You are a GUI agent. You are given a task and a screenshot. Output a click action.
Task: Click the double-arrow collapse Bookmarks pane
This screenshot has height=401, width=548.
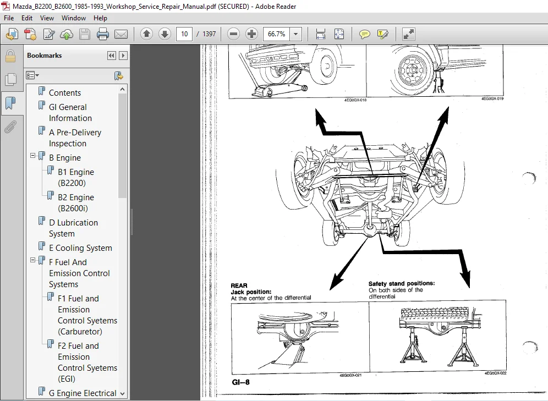pos(112,56)
